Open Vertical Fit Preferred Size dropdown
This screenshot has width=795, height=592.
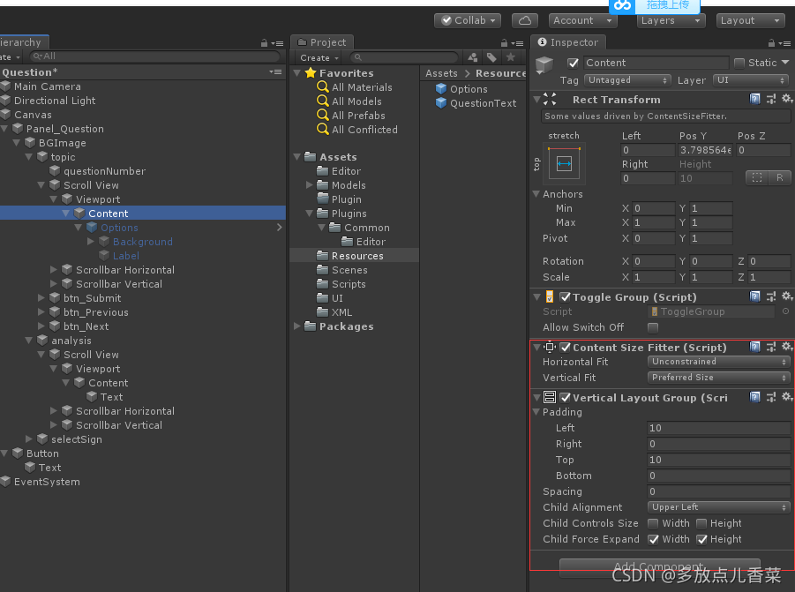[x=718, y=377]
